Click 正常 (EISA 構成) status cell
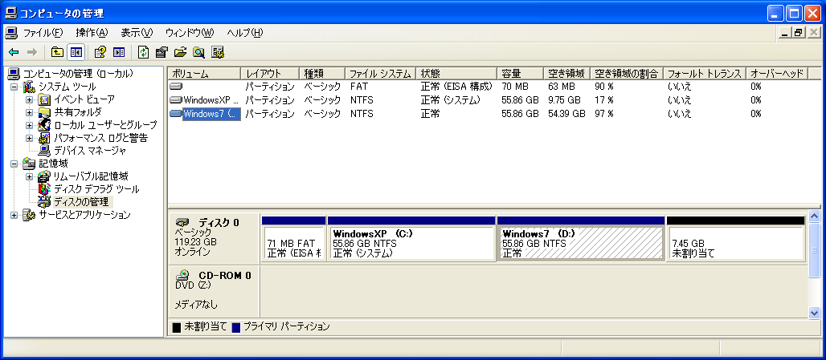The width and height of the screenshot is (826, 360). [x=456, y=86]
